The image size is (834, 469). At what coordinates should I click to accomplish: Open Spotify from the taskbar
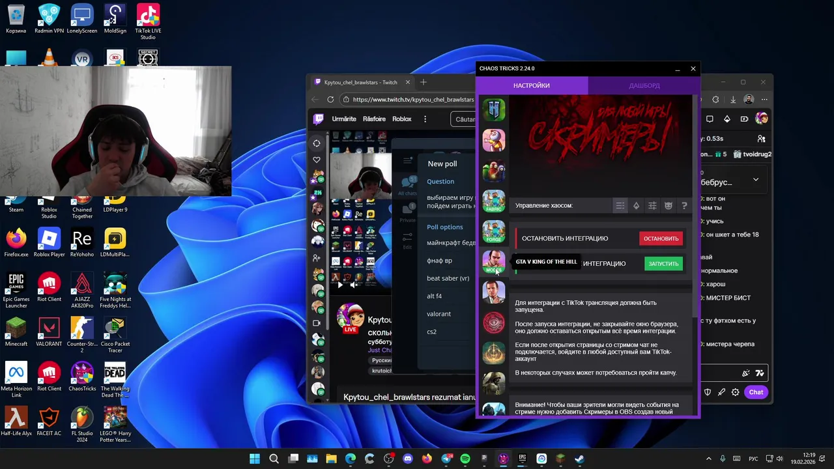[465, 459]
